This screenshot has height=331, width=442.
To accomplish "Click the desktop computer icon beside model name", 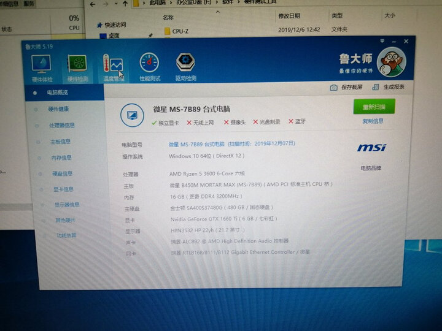I will 132,115.
